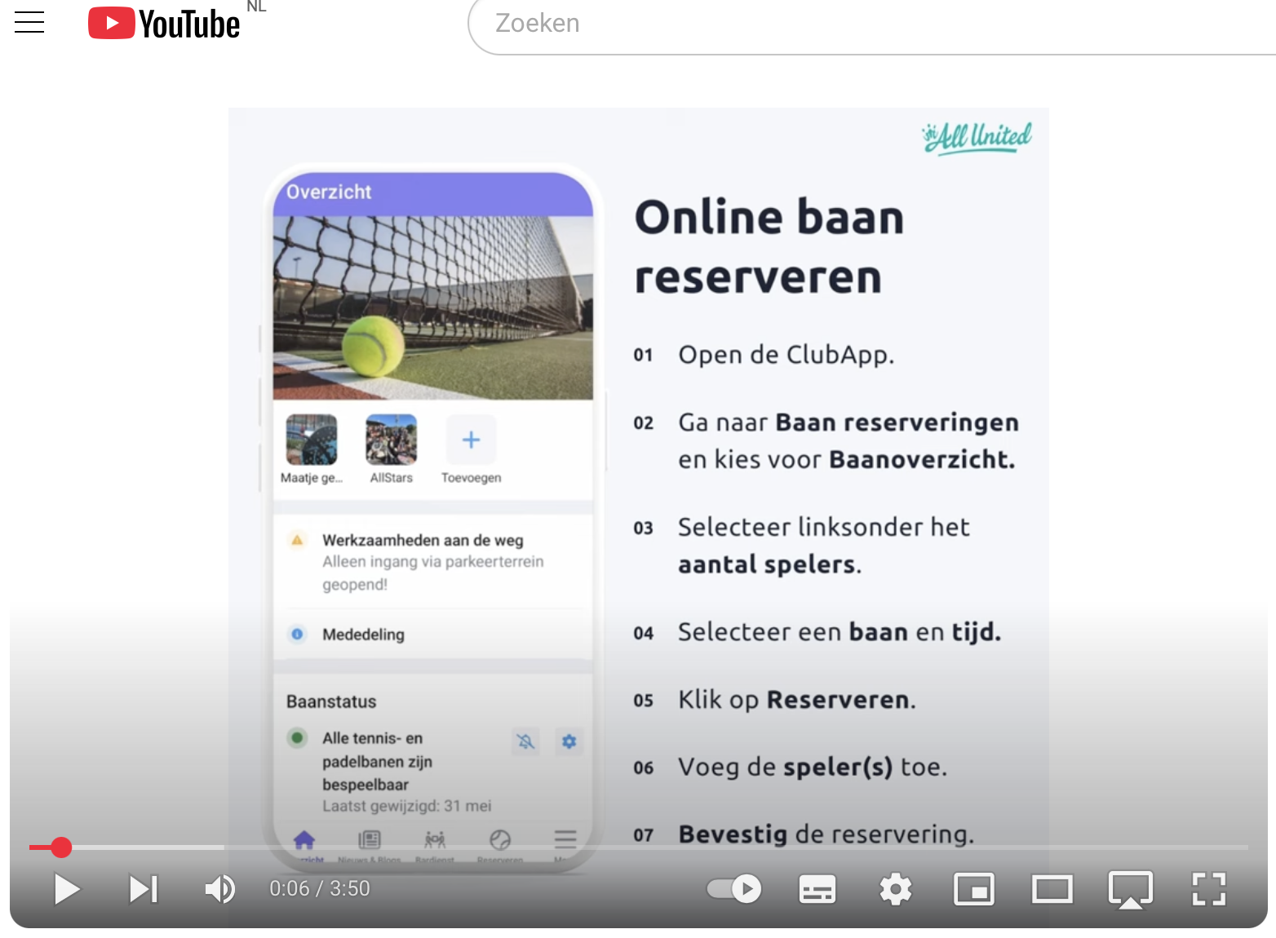Switch to theater mode
The width and height of the screenshot is (1276, 938).
tap(1052, 889)
